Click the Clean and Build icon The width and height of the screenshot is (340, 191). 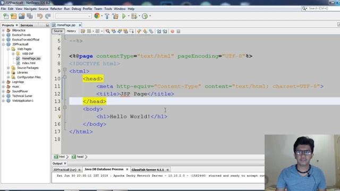115,16
